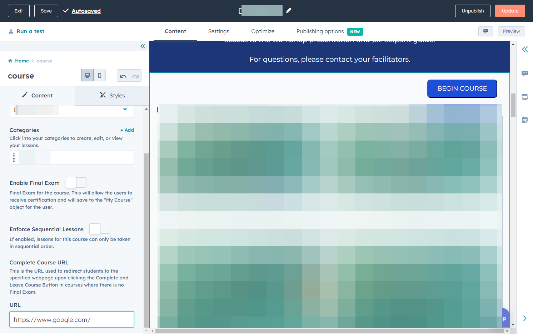The image size is (533, 334).
Task: Open the Optimize tab
Action: [263, 31]
